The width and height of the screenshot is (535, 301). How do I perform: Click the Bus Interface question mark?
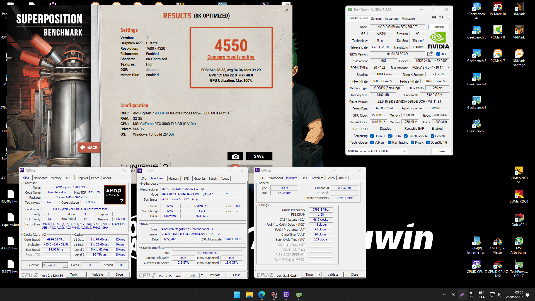(448, 68)
